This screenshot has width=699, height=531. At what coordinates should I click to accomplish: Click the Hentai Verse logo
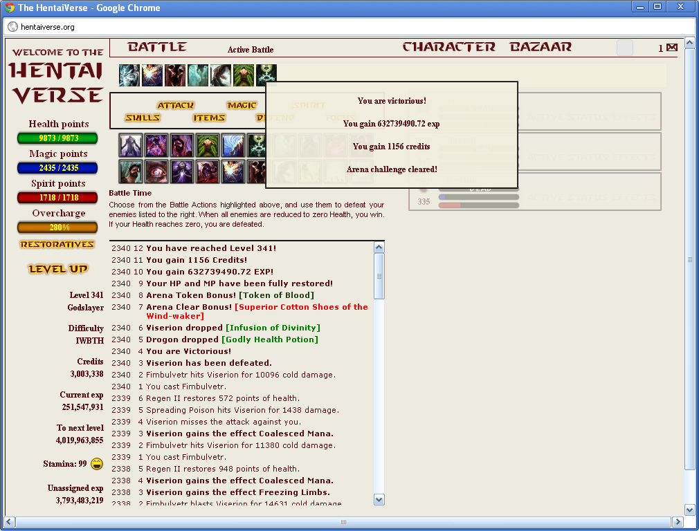tap(57, 76)
